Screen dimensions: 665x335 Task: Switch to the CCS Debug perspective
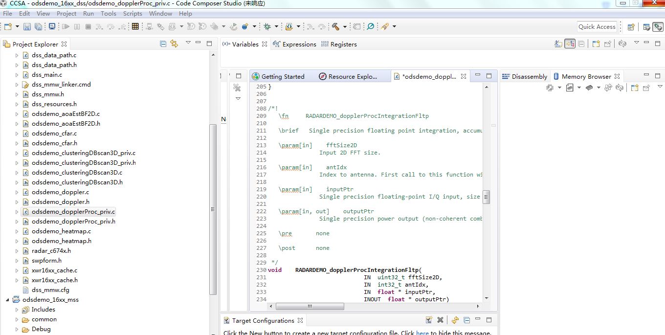658,27
